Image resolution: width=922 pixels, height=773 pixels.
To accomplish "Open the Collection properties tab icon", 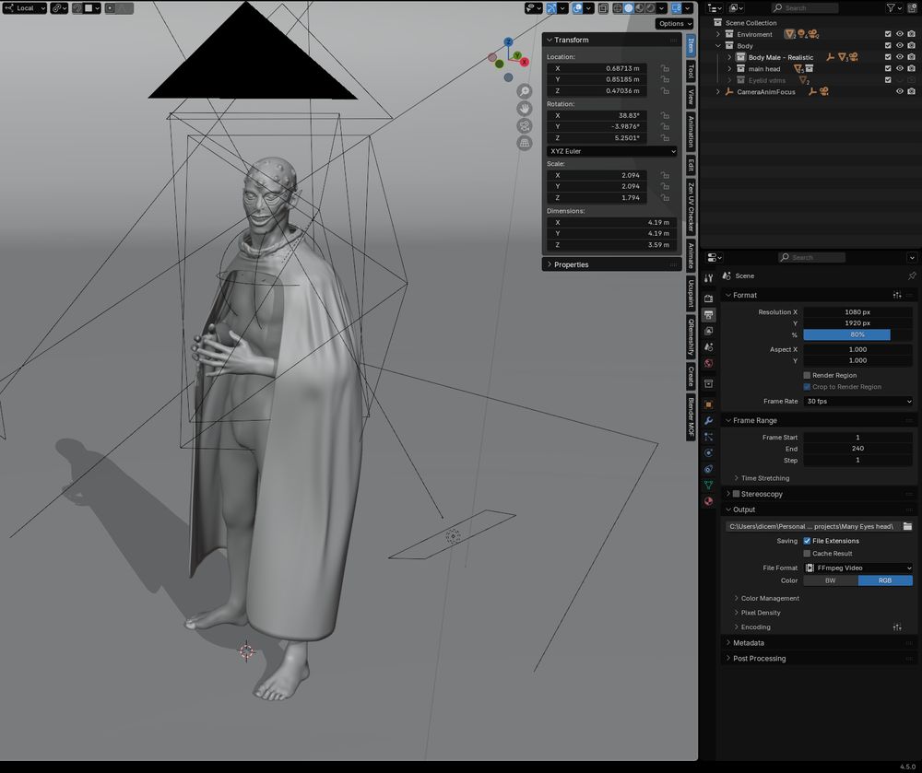I will tap(708, 384).
